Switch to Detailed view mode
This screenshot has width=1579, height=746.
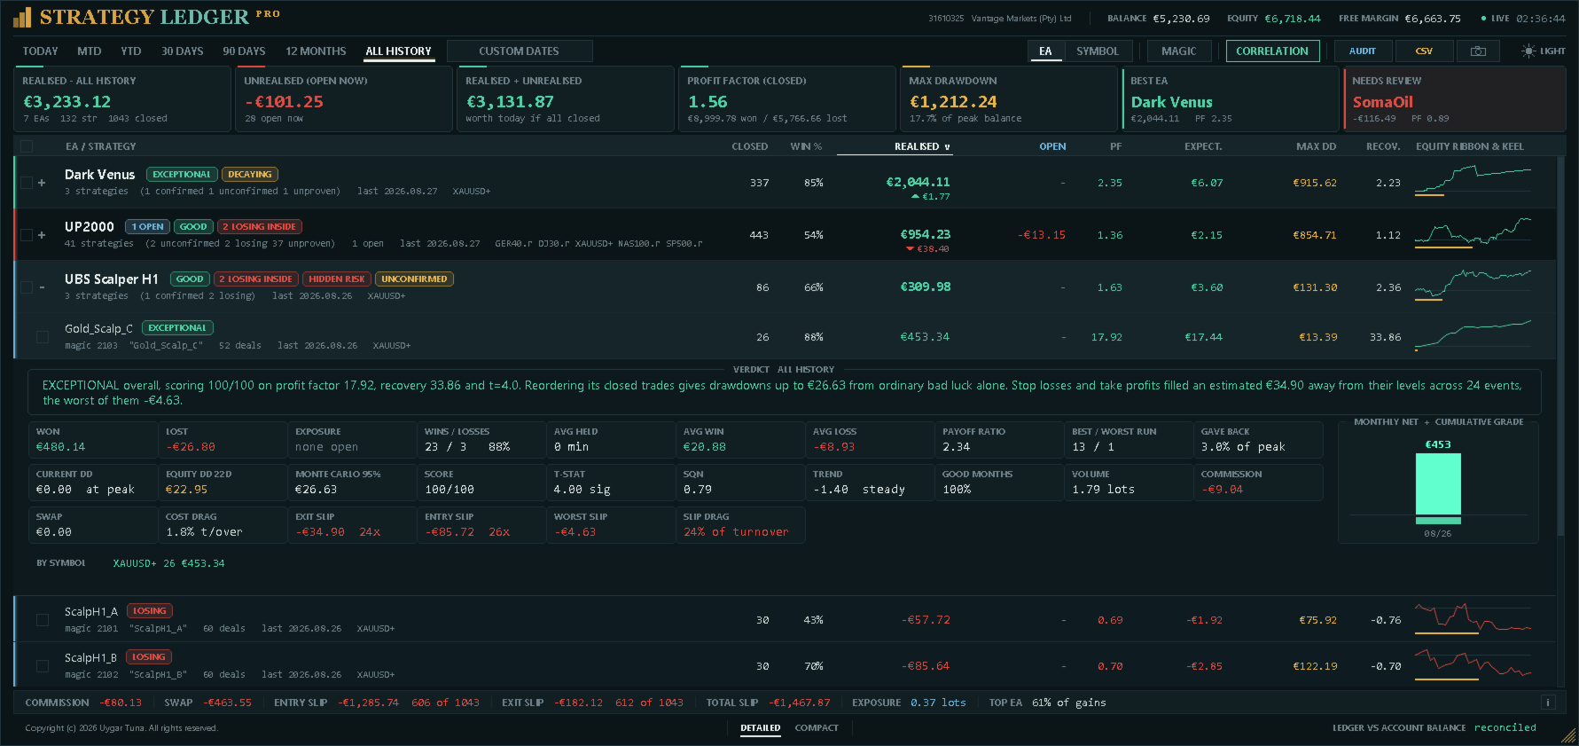click(x=761, y=728)
